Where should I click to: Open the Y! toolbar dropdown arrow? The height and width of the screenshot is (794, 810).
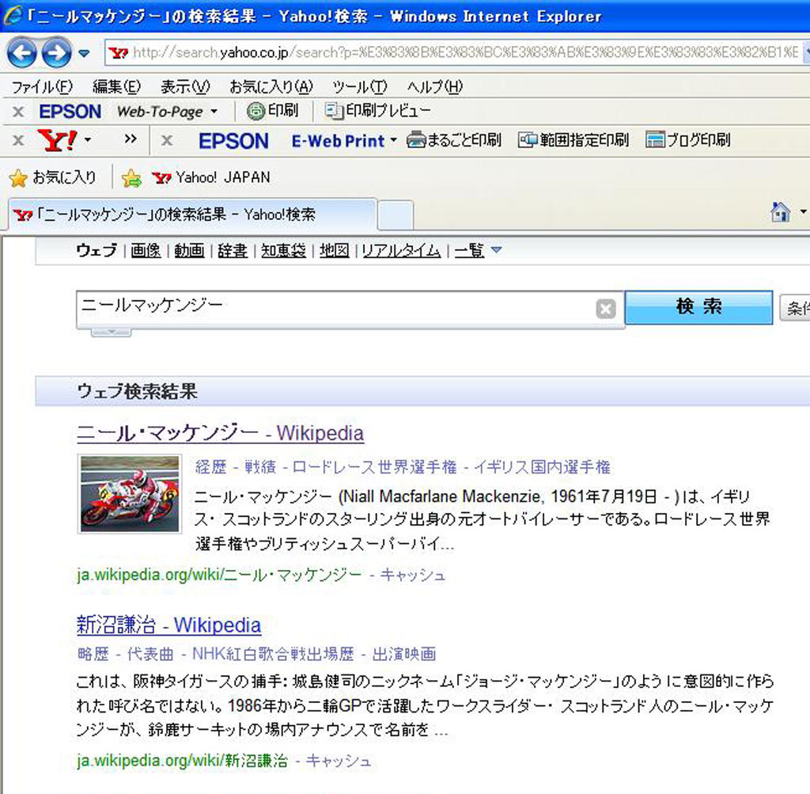88,140
